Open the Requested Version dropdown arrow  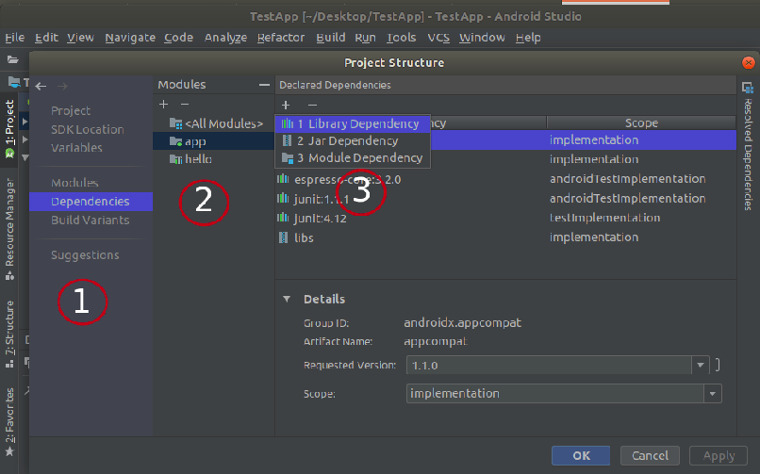click(x=701, y=365)
